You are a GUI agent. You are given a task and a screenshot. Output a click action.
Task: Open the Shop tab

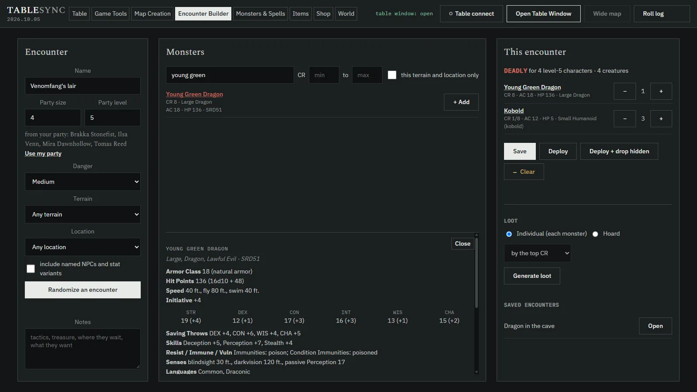tap(323, 14)
